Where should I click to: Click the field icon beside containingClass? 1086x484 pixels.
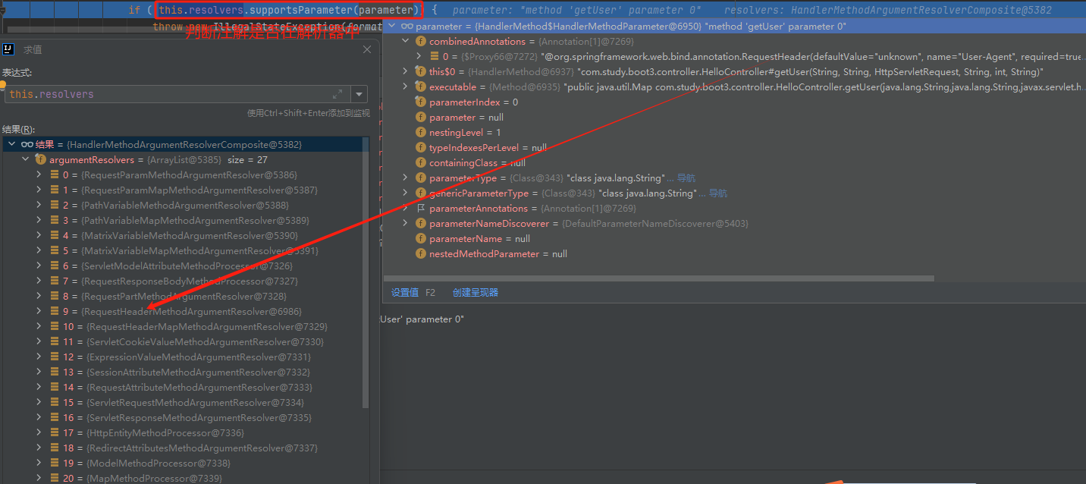[421, 162]
